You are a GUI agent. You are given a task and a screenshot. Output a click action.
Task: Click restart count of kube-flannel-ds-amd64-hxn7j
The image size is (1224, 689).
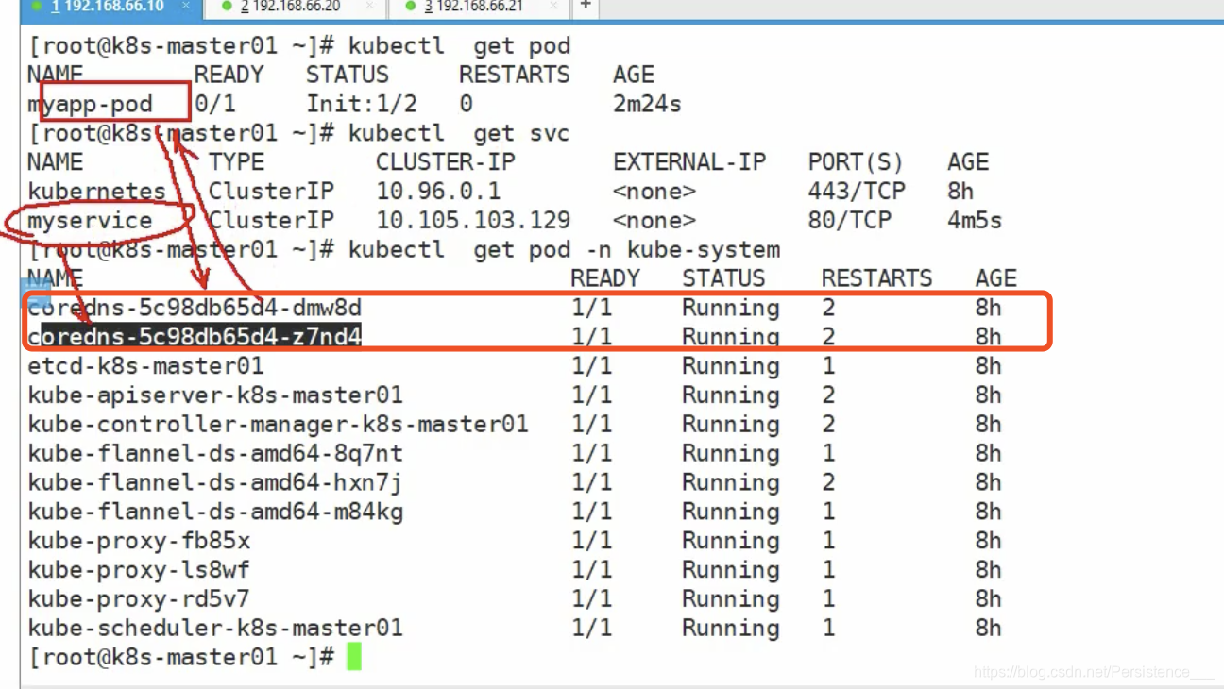(828, 483)
